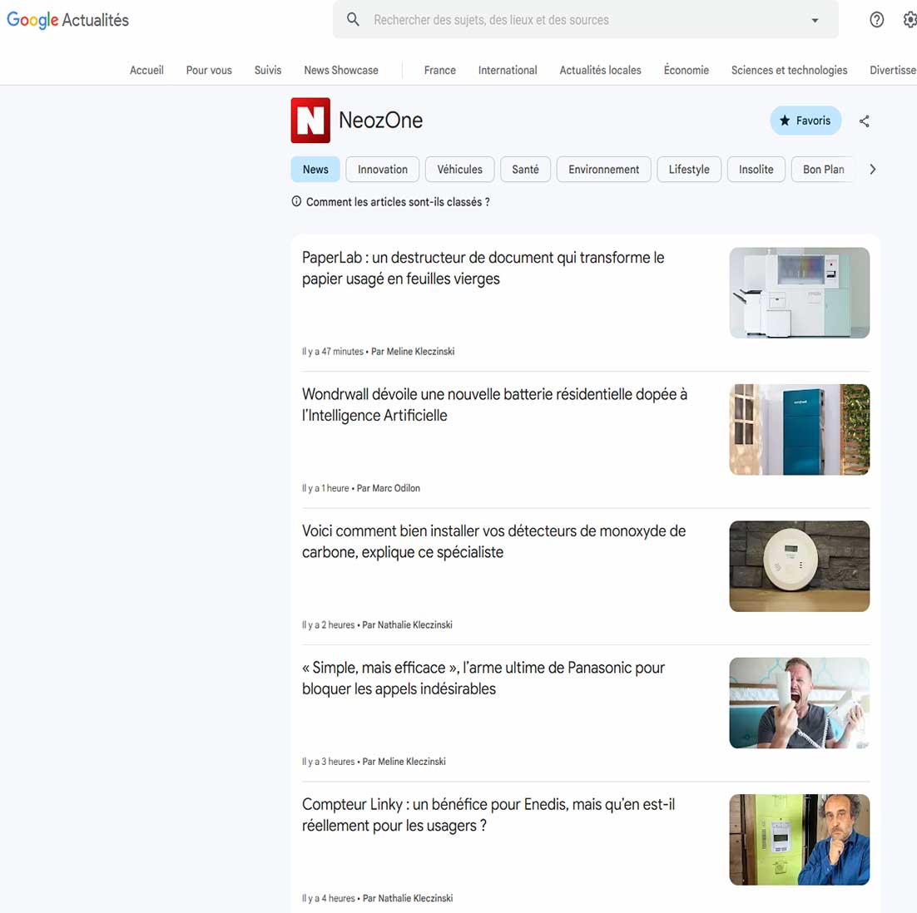Click the Google Actualités logo
Screen dimensions: 917x913
68,20
